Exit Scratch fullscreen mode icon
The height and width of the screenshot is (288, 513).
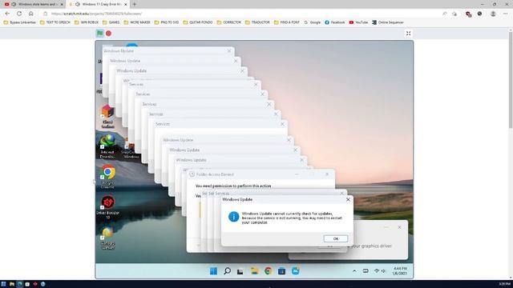[408, 34]
